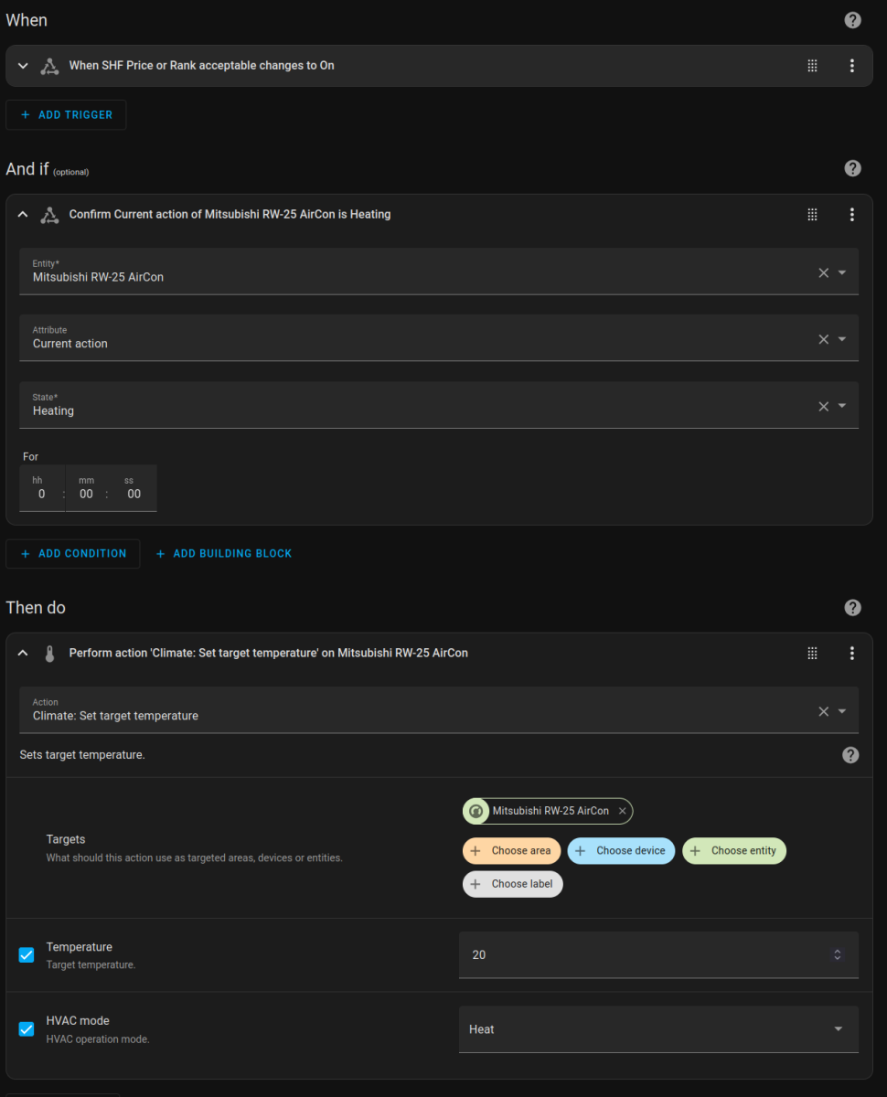The width and height of the screenshot is (887, 1097).
Task: Grab the drag handle of the Climate action row
Action: tap(812, 654)
